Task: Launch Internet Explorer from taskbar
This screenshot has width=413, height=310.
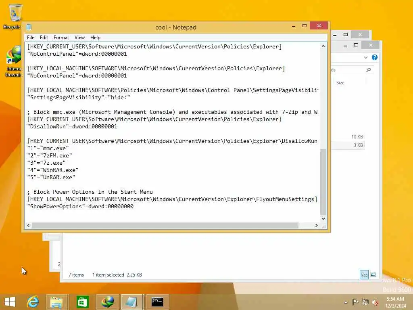Action: pos(33,302)
